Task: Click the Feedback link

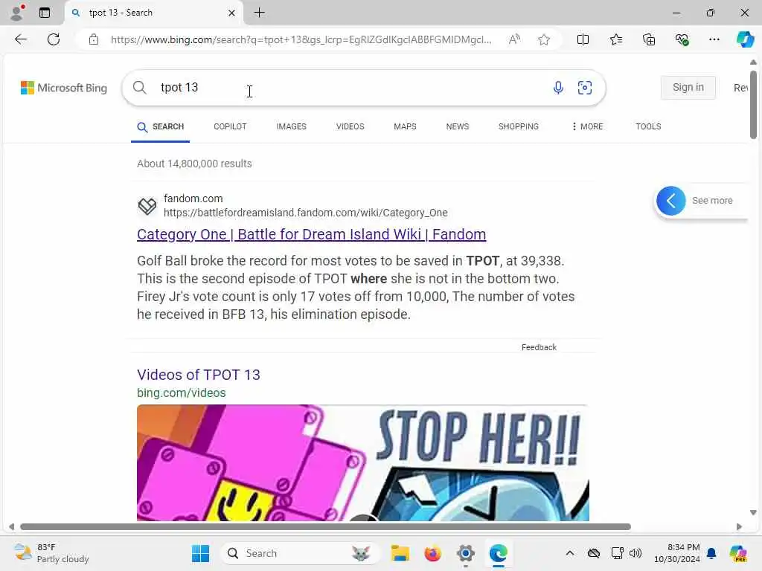Action: coord(539,347)
